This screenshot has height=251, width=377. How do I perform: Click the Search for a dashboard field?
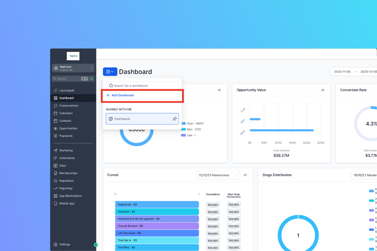[x=142, y=86]
